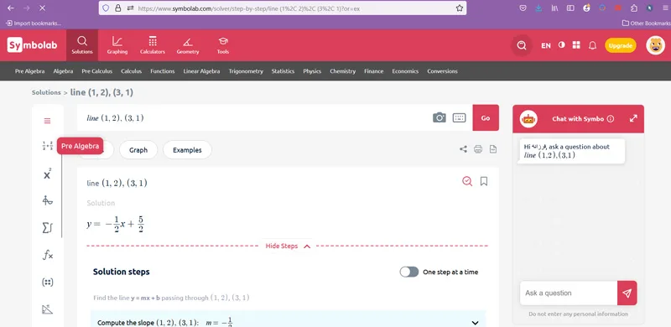Open the Chemistry topic menu
The width and height of the screenshot is (671, 327).
click(x=342, y=71)
